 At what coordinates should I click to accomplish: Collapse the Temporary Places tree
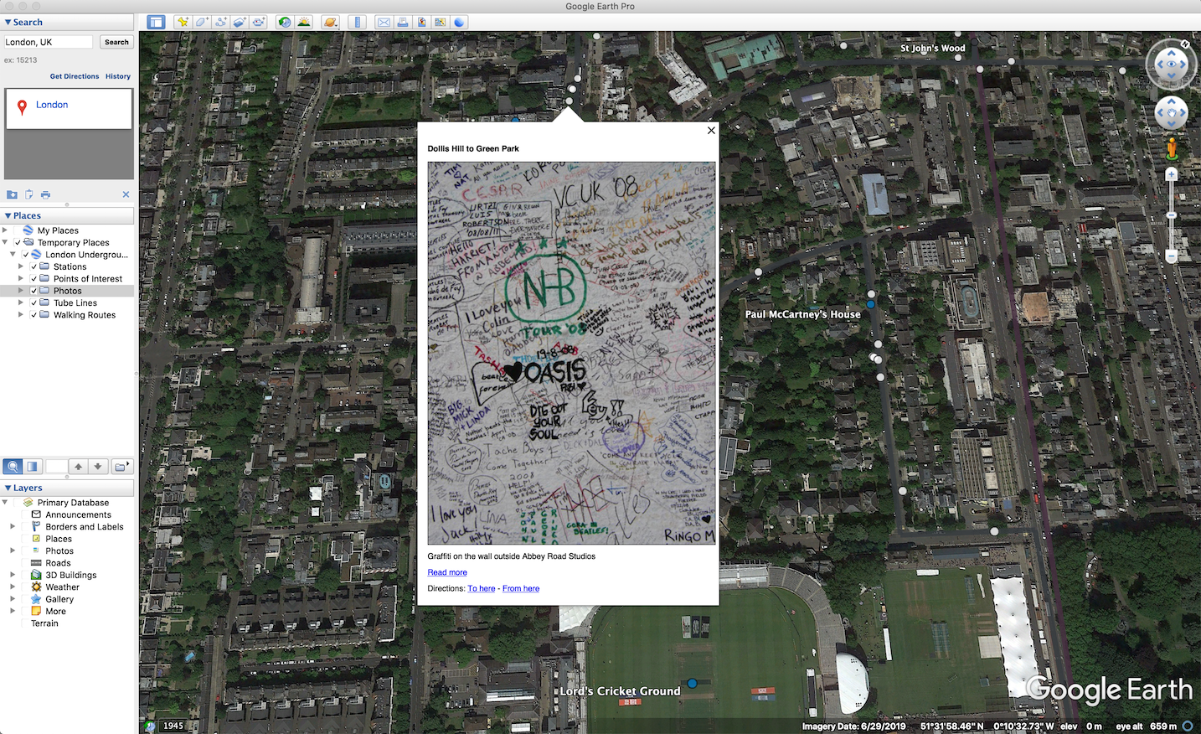tap(5, 242)
